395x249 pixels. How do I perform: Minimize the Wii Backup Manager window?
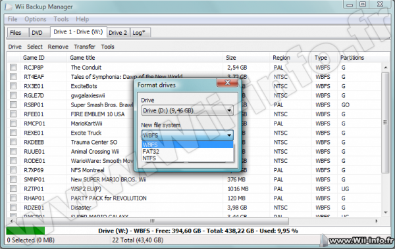[x=350, y=5]
